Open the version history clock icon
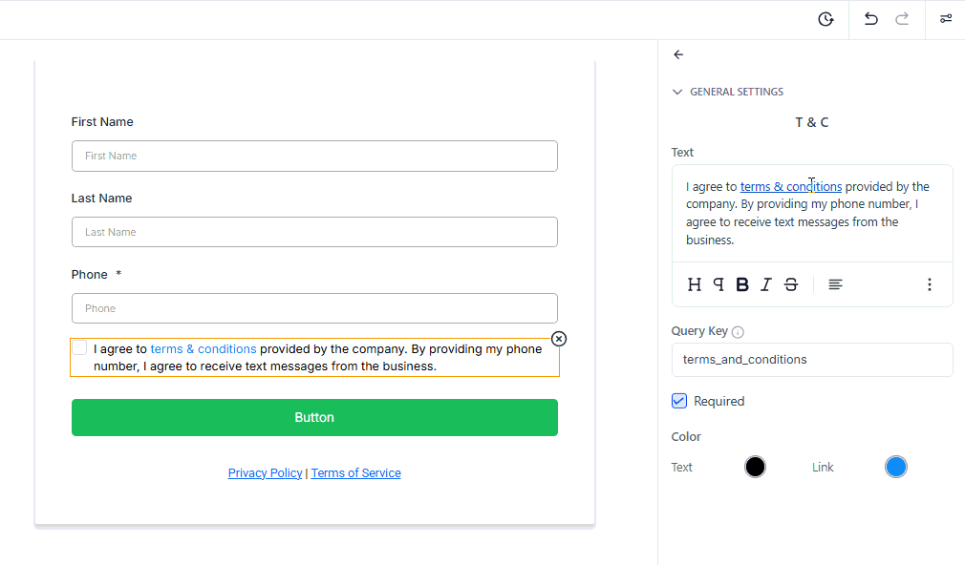The height and width of the screenshot is (565, 965). point(826,20)
